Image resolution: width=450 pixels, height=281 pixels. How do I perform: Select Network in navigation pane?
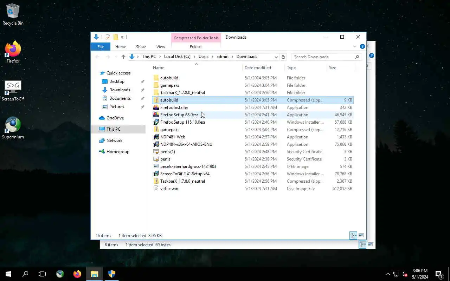point(114,140)
